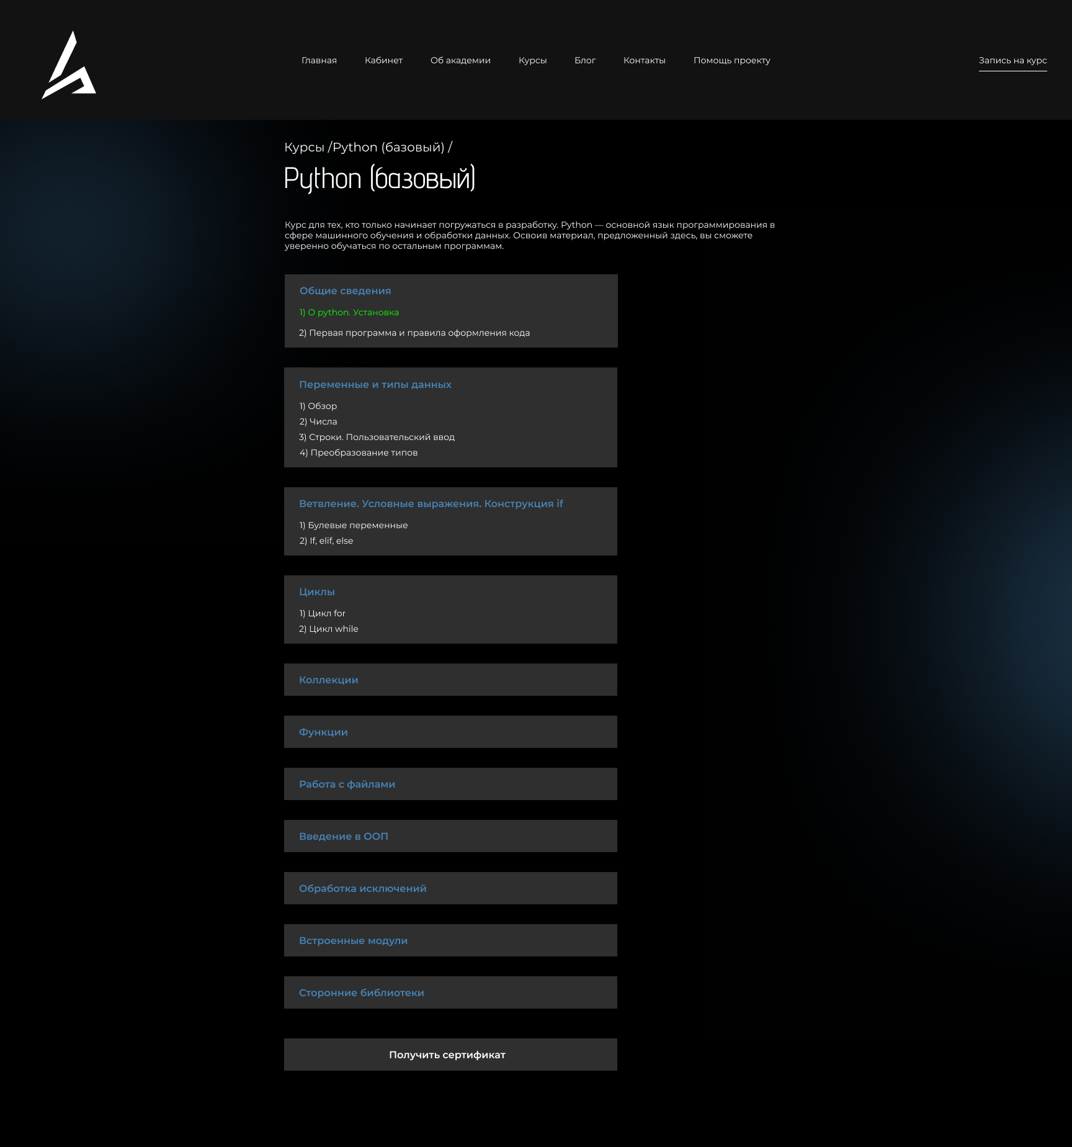Click the Запись на курс link
The width and height of the screenshot is (1072, 1147).
tap(1012, 61)
